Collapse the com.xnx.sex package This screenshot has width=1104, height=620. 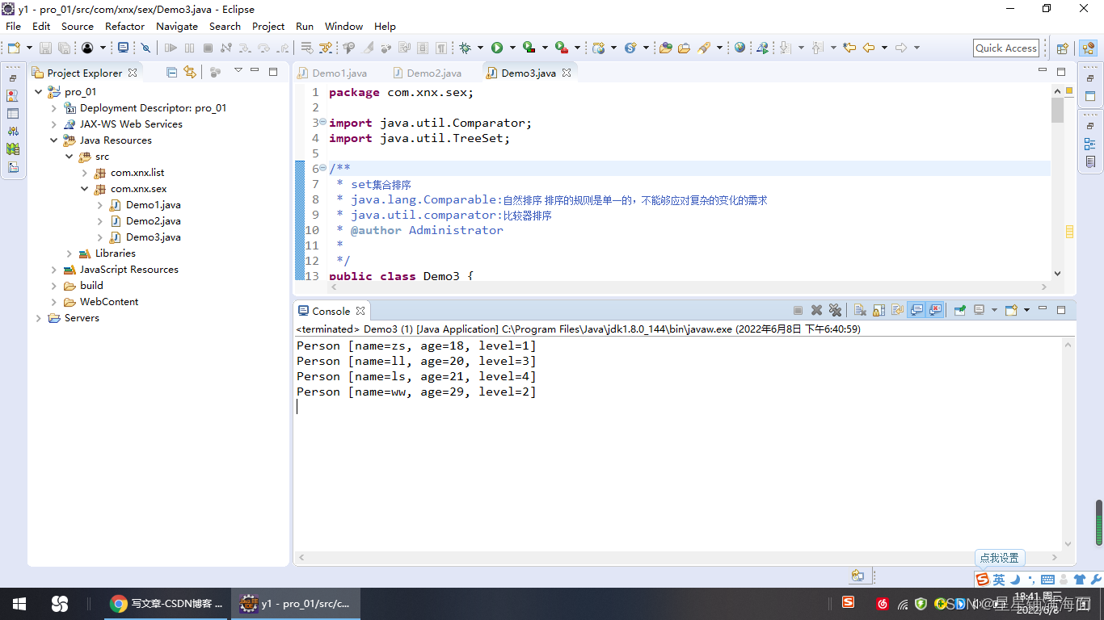pyautogui.click(x=85, y=189)
